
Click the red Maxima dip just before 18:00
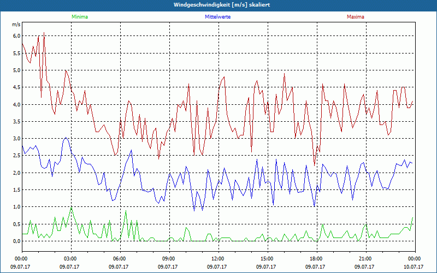[315, 165]
